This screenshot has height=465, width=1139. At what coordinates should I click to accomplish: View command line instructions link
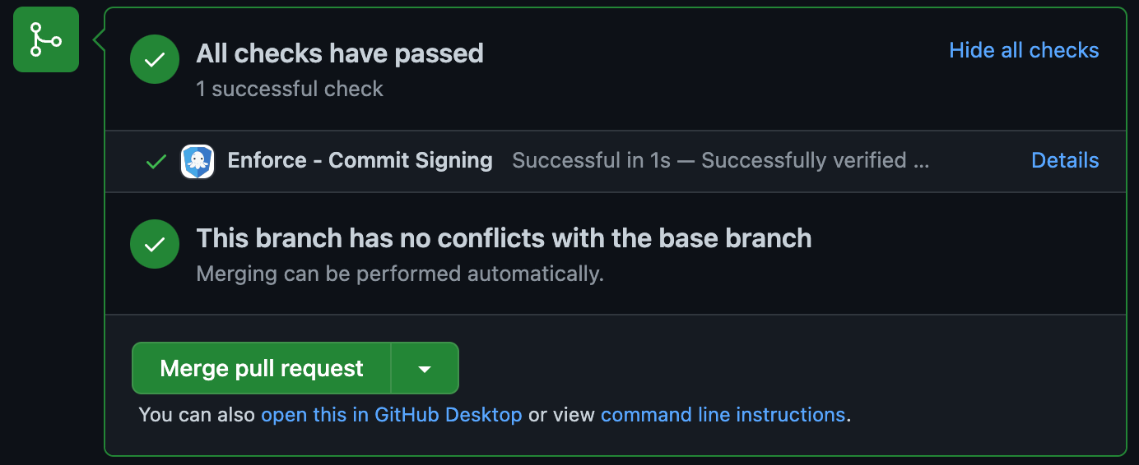tap(723, 415)
